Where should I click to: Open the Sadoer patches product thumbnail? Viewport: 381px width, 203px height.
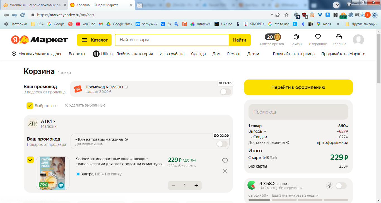click(x=52, y=173)
